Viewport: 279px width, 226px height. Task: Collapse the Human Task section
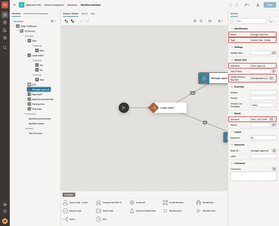232,60
